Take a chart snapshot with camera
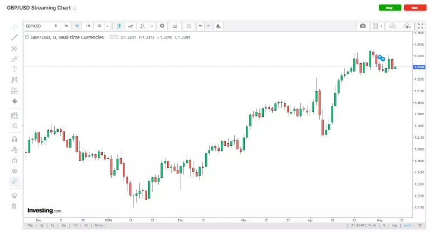 click(363, 26)
